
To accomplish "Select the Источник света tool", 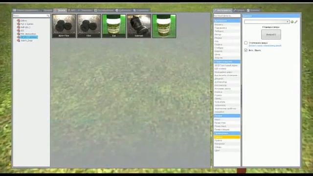I will click(227, 88).
